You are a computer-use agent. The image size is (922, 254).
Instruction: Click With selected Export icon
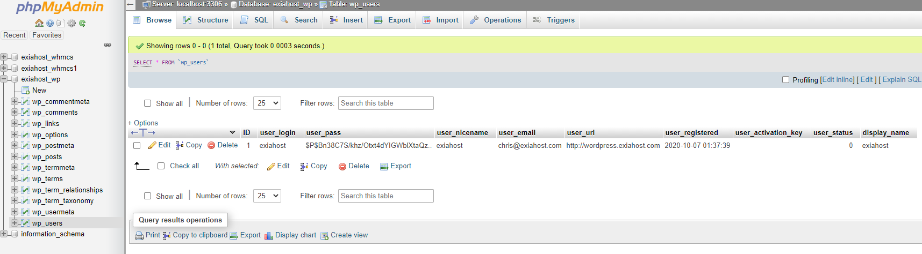point(384,166)
